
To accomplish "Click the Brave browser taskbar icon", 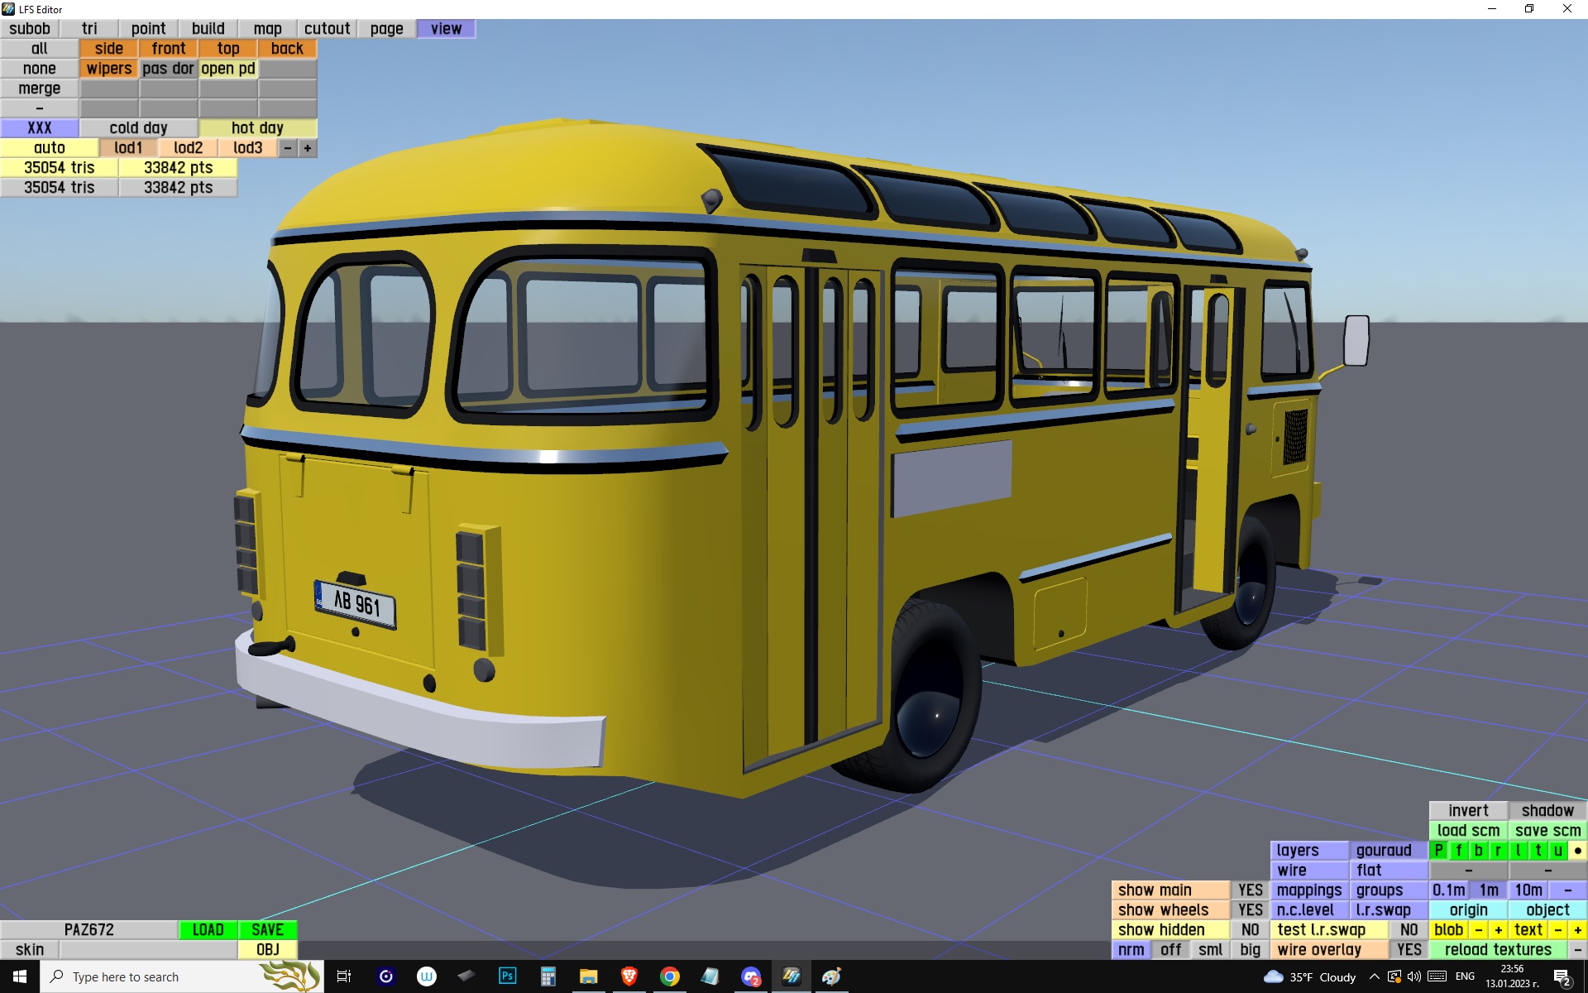I will 629,976.
